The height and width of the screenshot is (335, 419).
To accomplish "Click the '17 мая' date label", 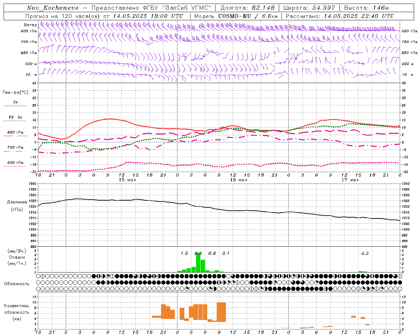I will 350,180.
